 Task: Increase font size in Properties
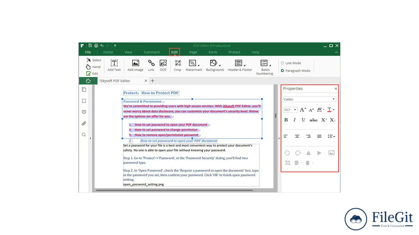(303, 110)
